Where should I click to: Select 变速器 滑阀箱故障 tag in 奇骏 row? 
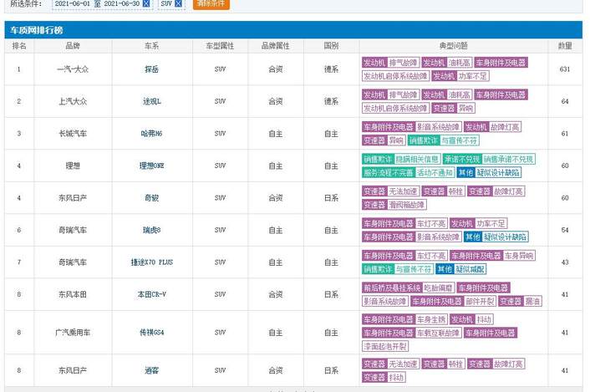click(x=394, y=205)
